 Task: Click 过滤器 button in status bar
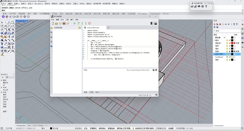(171, 129)
